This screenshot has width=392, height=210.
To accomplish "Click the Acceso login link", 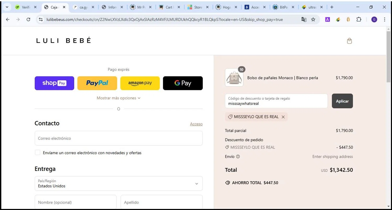I will [196, 124].
